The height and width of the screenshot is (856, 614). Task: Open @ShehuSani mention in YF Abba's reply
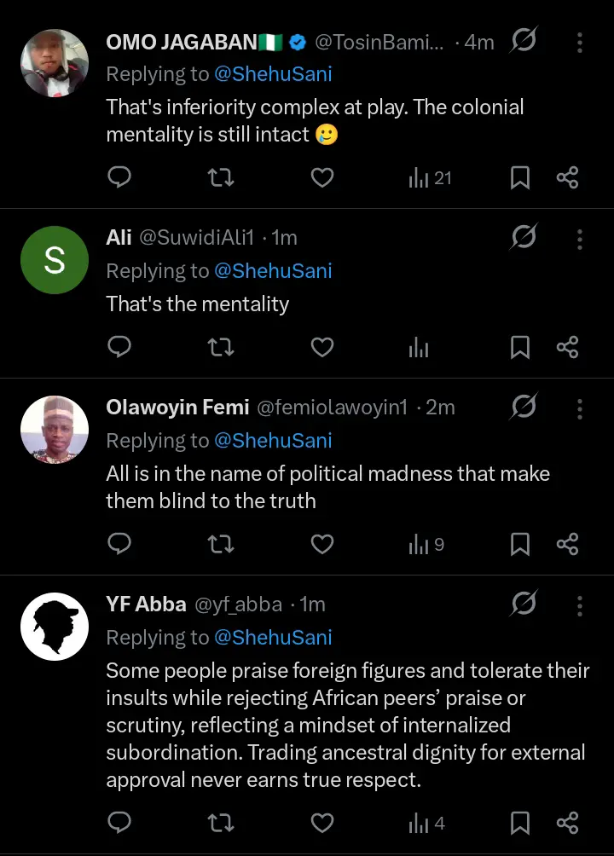tap(273, 637)
